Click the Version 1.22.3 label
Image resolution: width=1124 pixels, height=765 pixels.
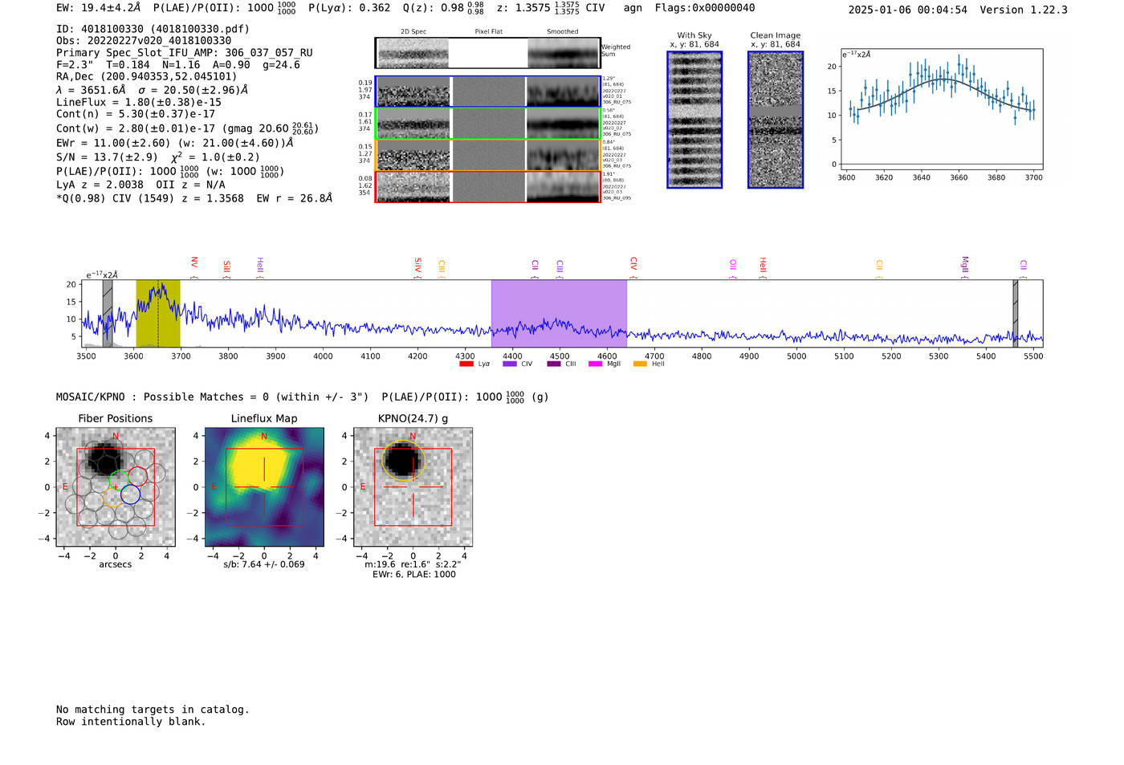1024,10
